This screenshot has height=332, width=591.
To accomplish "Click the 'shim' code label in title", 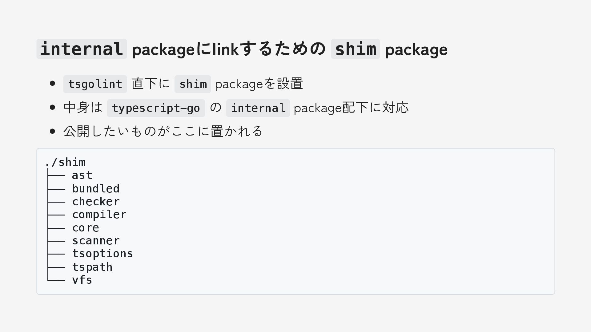I will pos(355,49).
